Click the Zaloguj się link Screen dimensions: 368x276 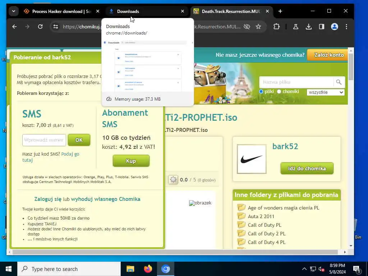48,199
